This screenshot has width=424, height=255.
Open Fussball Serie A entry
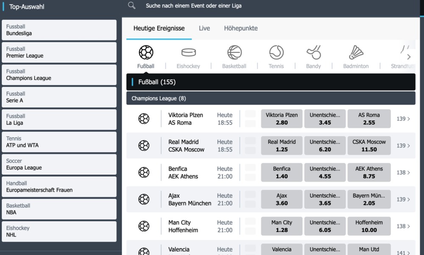59,97
